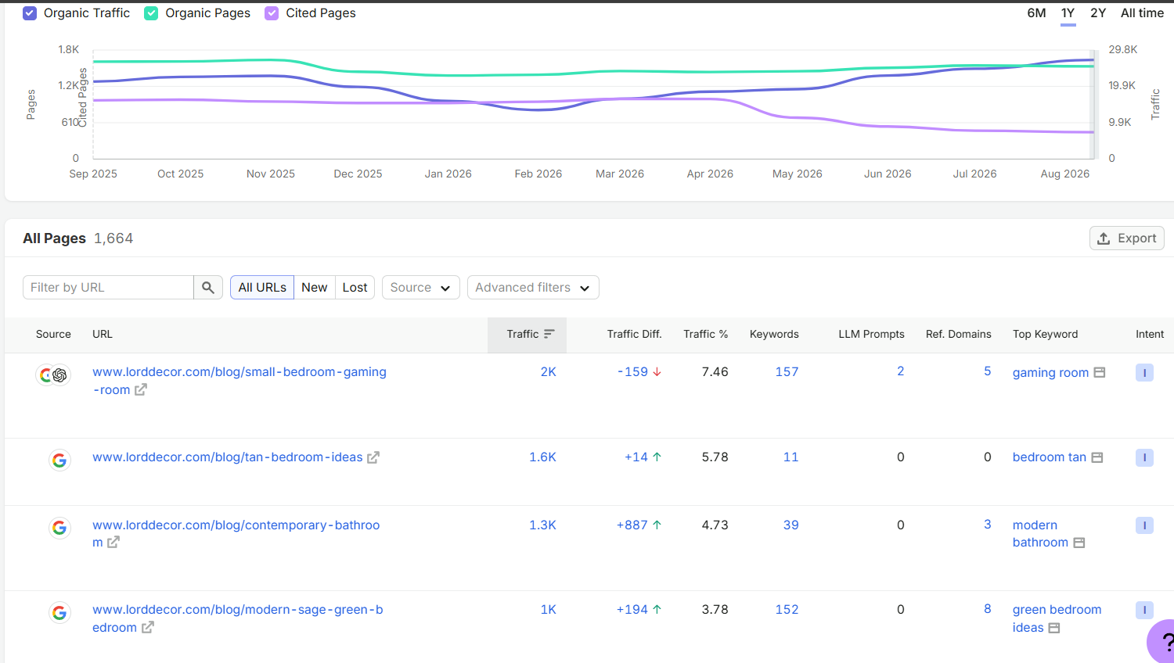The width and height of the screenshot is (1174, 663).
Task: Focus the Filter by URL input field
Action: [108, 288]
